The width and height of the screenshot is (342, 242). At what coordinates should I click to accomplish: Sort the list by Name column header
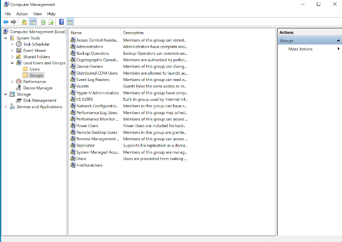point(76,33)
